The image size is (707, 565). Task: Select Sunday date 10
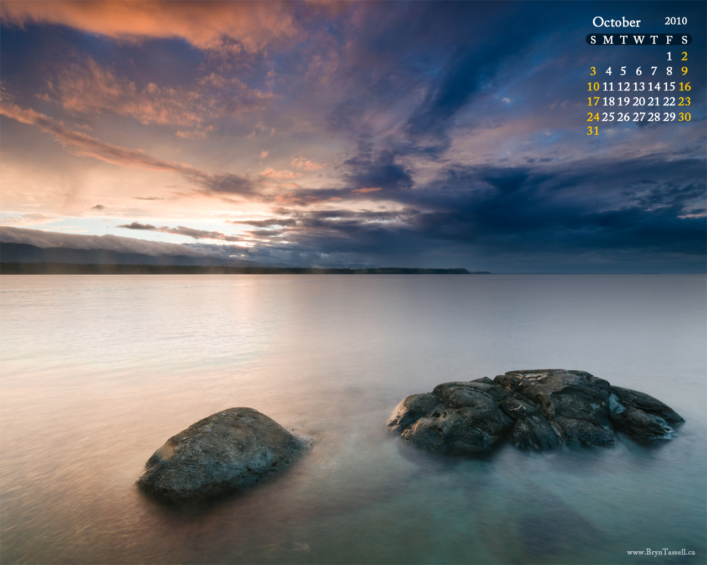click(593, 87)
